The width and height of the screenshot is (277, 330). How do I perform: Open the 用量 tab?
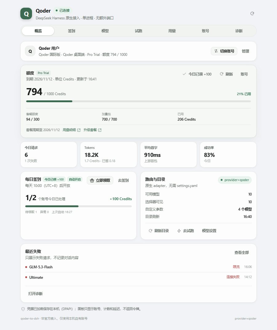[172, 31]
